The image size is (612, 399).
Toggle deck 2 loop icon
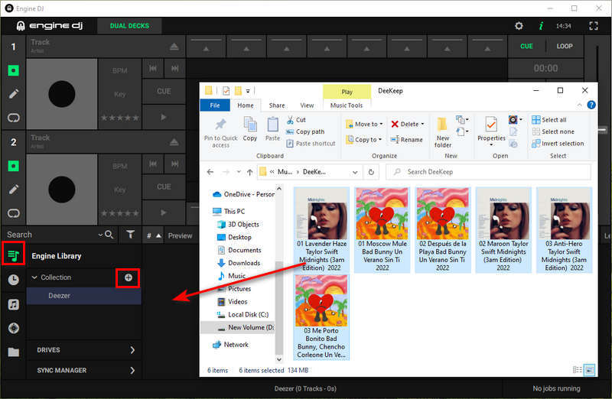(14, 213)
